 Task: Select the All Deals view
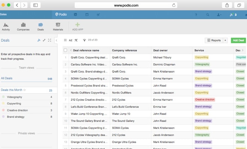(27, 79)
